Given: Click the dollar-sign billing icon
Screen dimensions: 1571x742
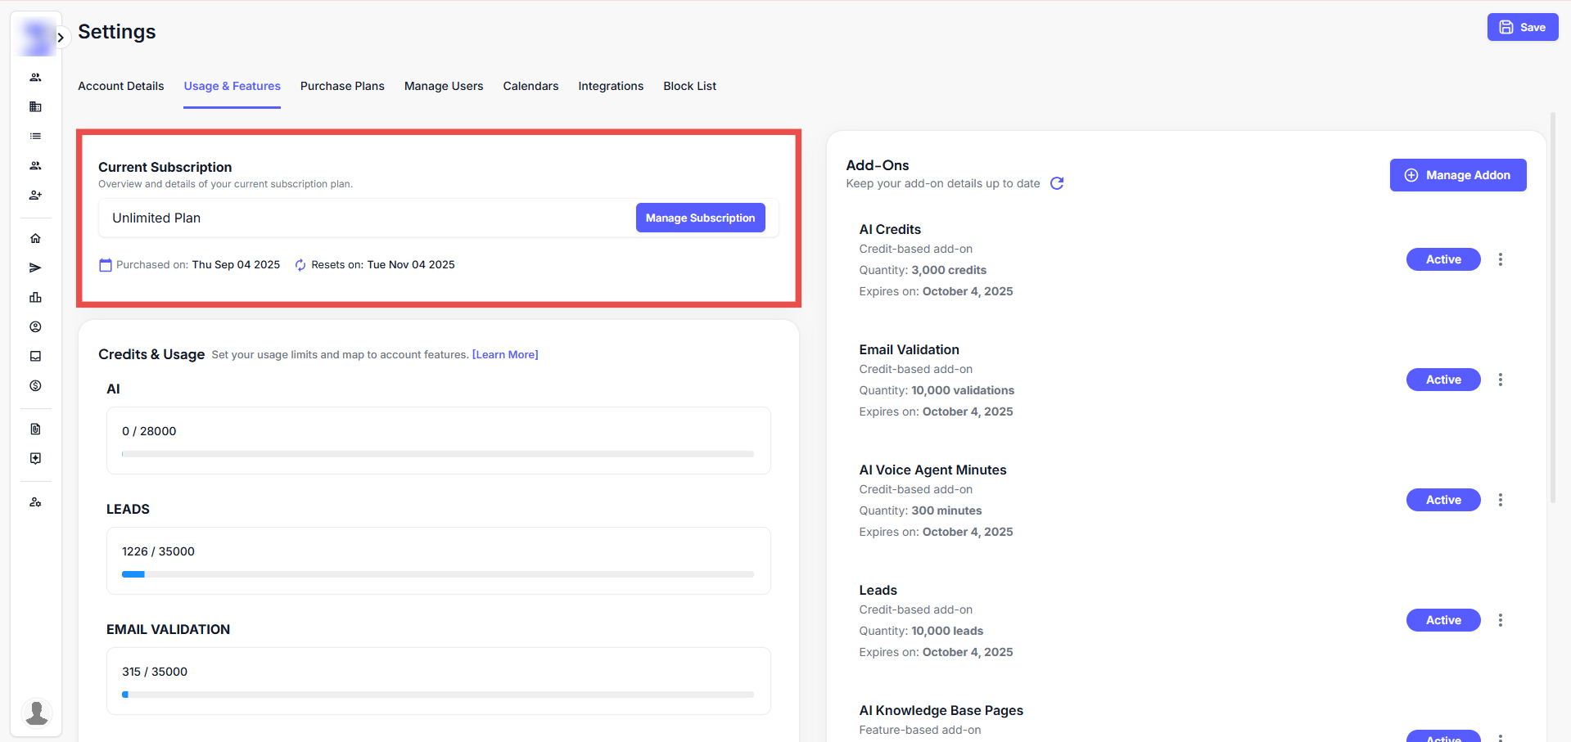Looking at the screenshot, I should click(x=35, y=386).
